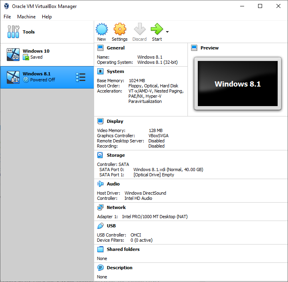This screenshot has width=288, height=282.
Task: Click the Preview header label
Action: [x=209, y=48]
